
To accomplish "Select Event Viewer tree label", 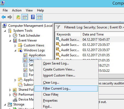I will click(28, 40).
